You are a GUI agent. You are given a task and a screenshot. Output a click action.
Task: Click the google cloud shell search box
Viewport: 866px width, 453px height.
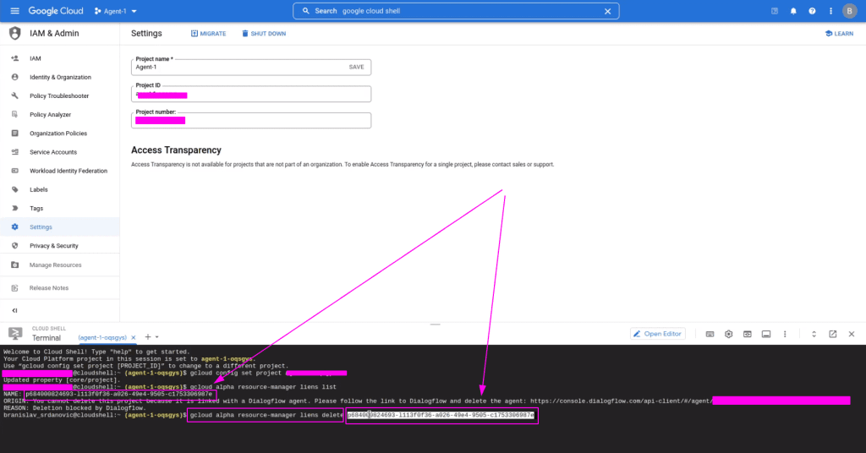[456, 11]
